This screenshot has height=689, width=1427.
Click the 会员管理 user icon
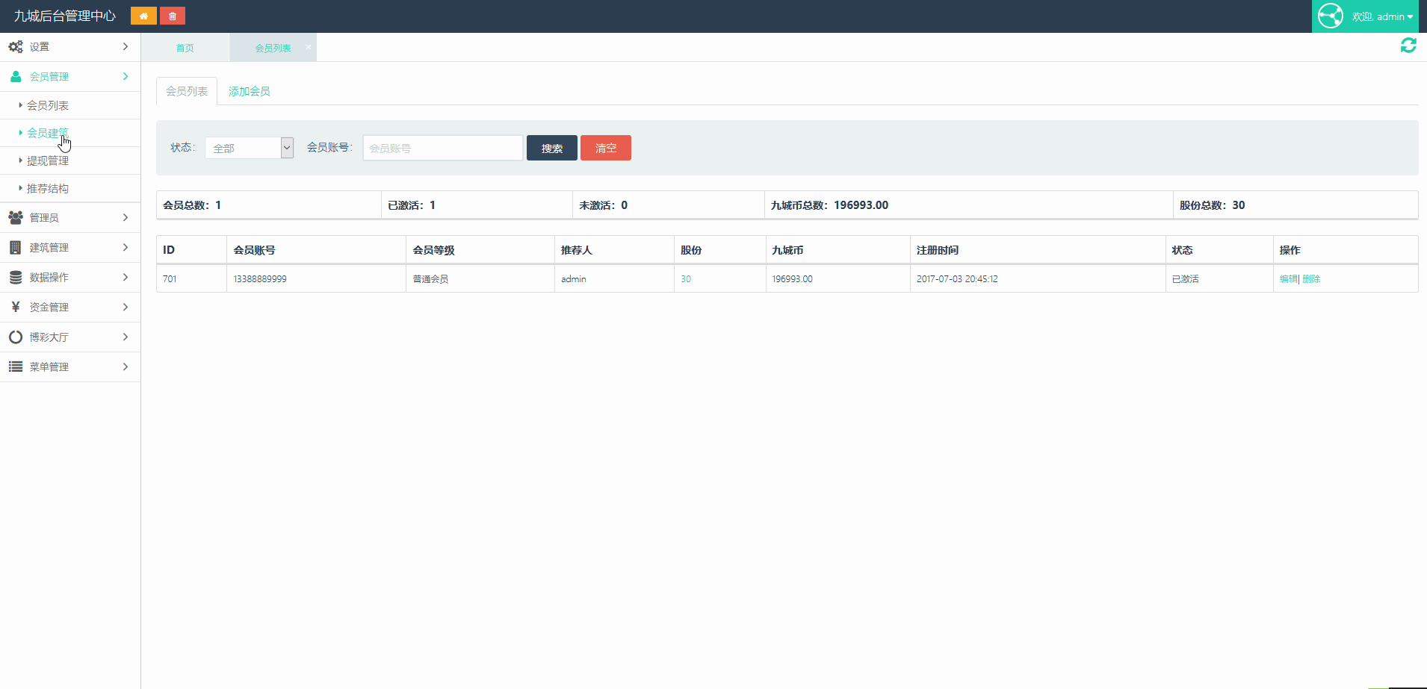pos(16,76)
